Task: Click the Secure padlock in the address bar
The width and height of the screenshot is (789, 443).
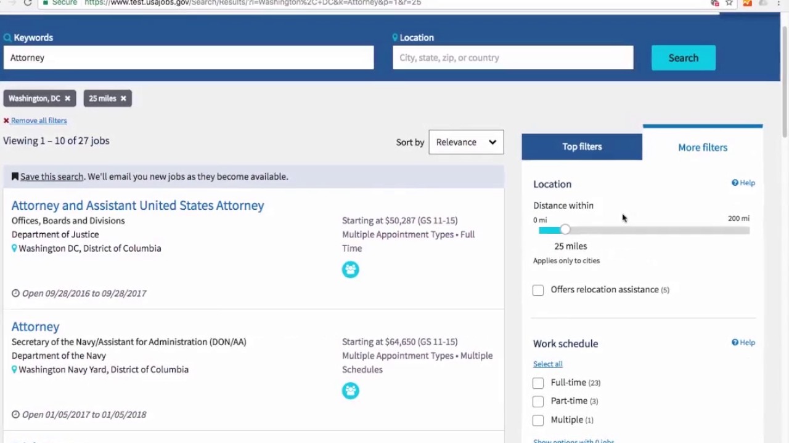Action: point(45,2)
